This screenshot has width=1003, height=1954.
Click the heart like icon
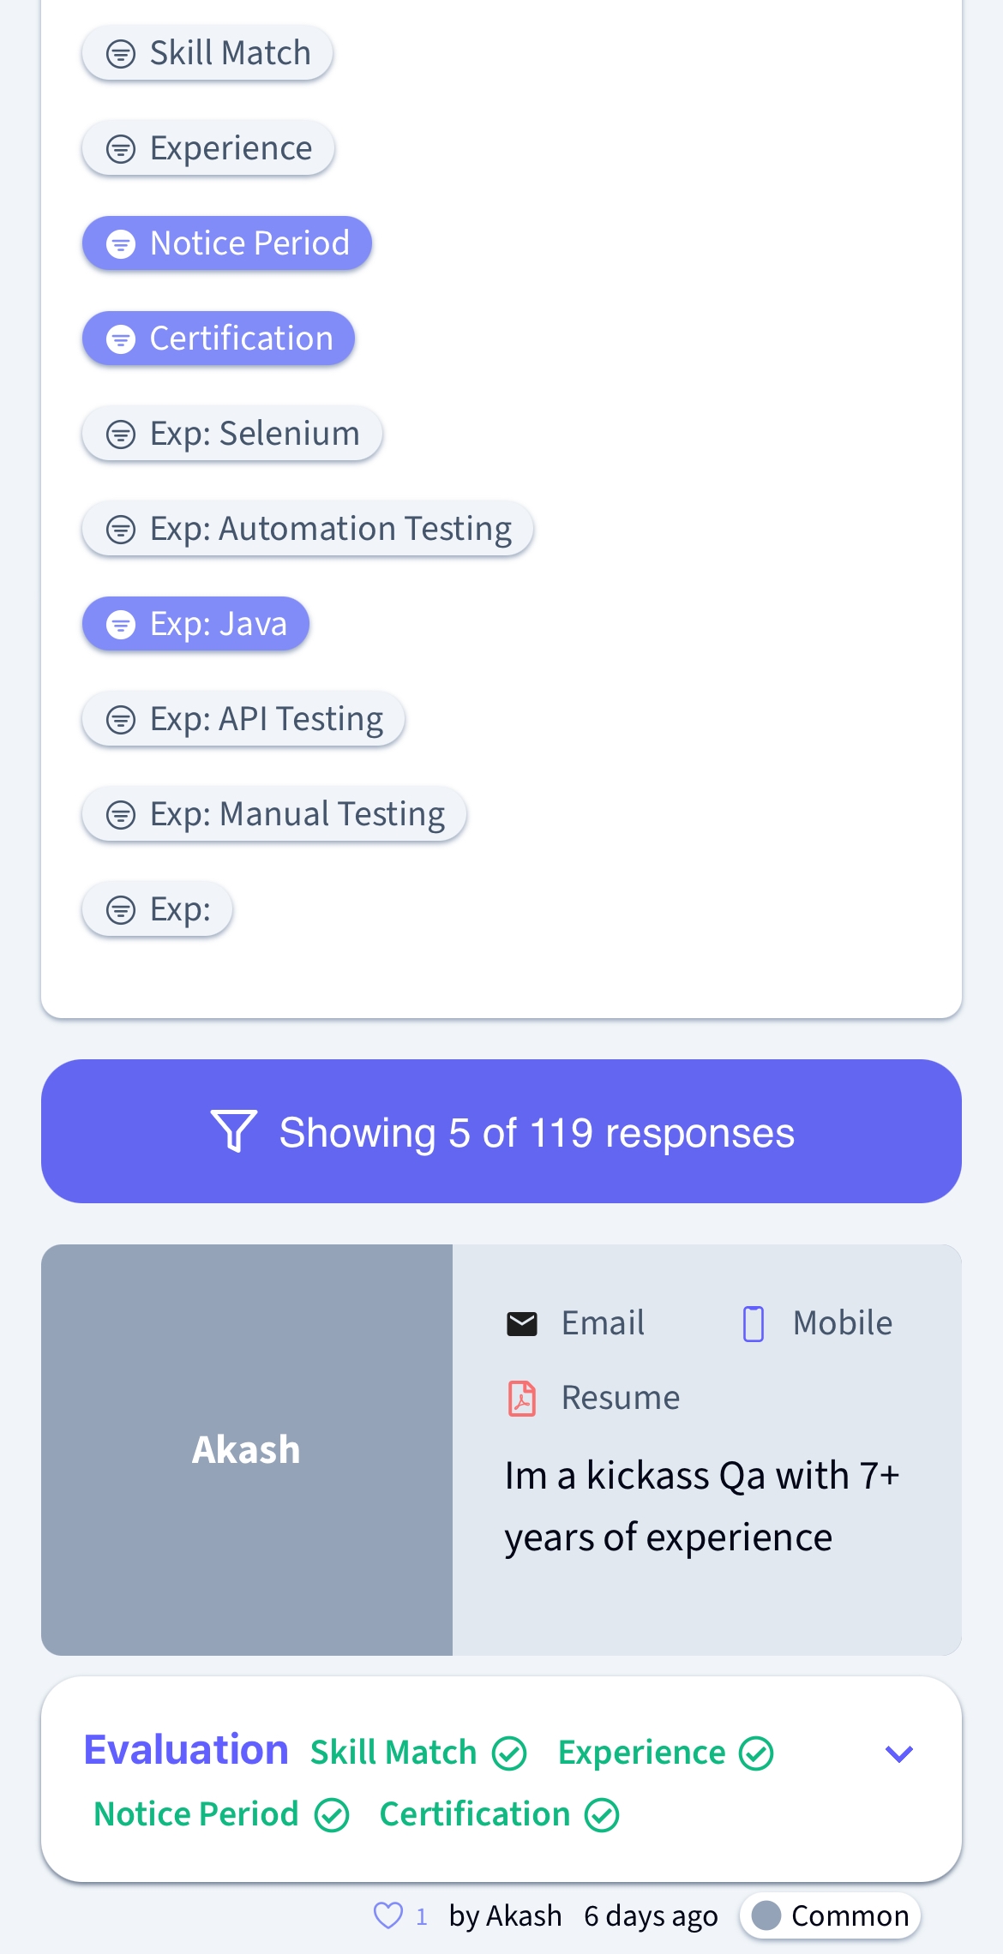coord(388,1915)
